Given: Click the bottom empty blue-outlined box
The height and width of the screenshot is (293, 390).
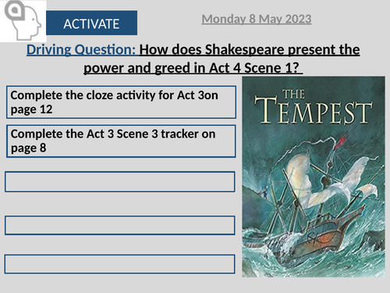Looking at the screenshot, I should coord(119,264).
